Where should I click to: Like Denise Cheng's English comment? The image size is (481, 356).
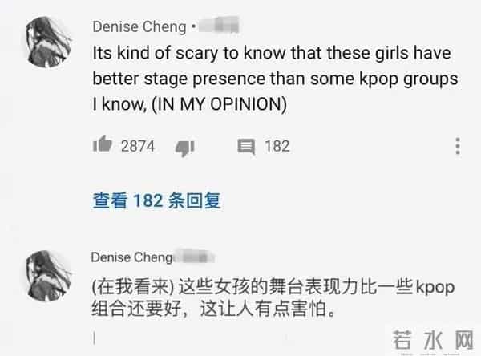[x=103, y=145]
